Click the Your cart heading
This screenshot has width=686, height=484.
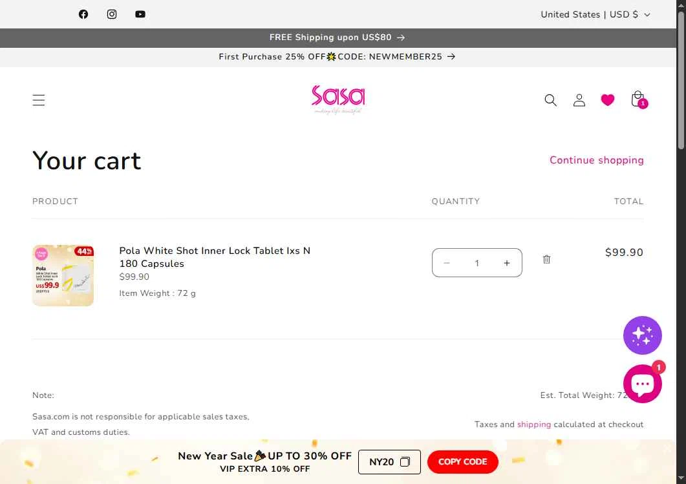pyautogui.click(x=87, y=160)
